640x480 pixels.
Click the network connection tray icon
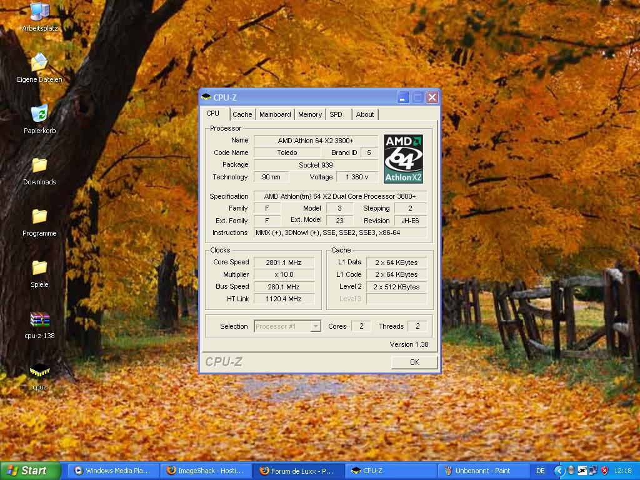point(593,471)
